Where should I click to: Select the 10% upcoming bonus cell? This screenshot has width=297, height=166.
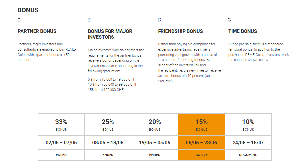pos(248,125)
